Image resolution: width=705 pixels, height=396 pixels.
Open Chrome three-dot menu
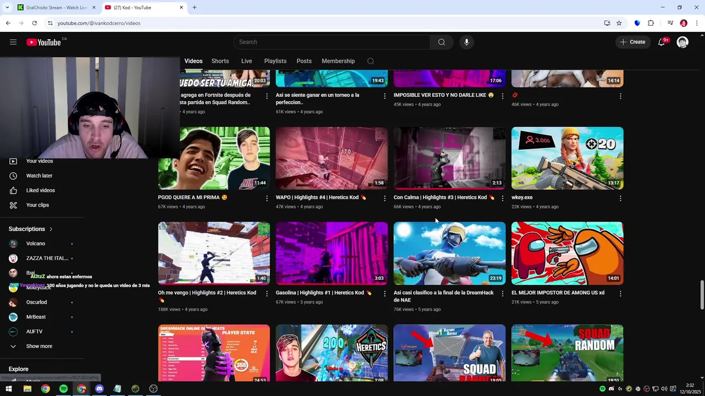click(x=697, y=23)
